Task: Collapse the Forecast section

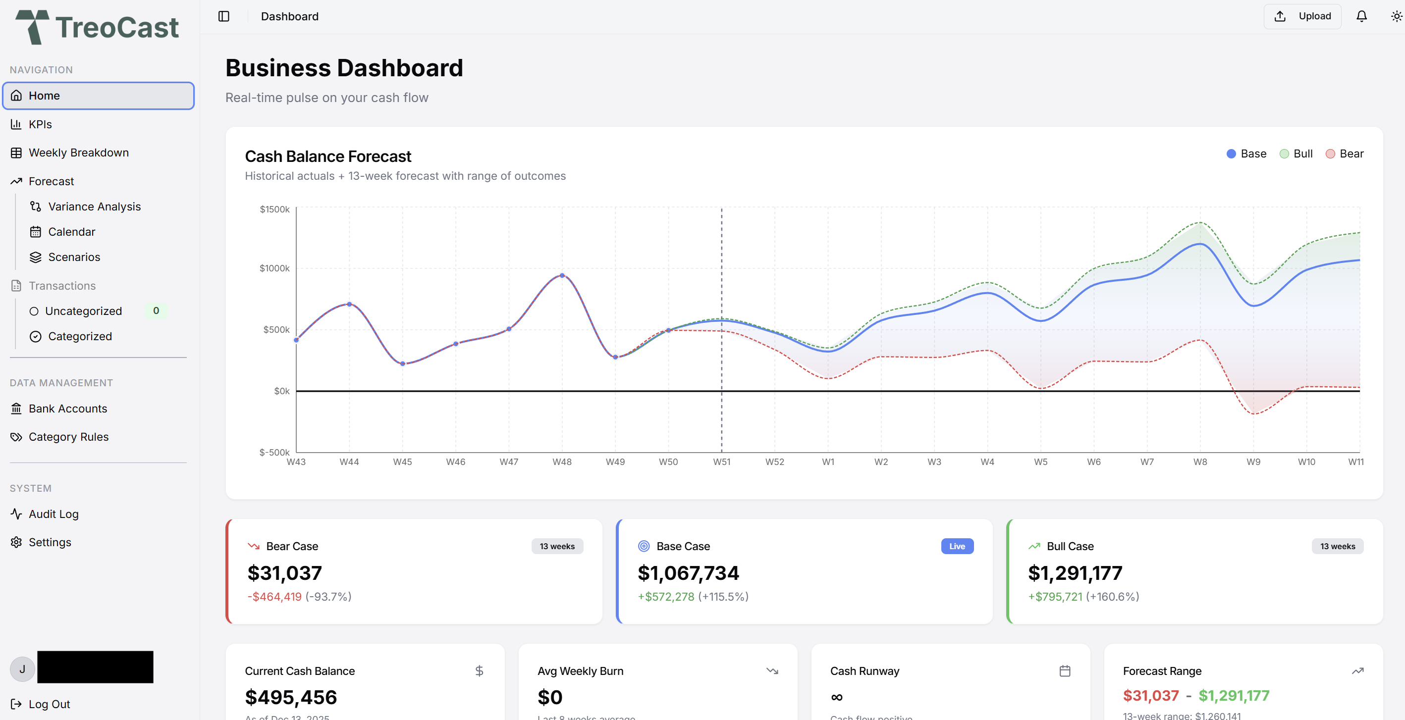Action: click(51, 181)
